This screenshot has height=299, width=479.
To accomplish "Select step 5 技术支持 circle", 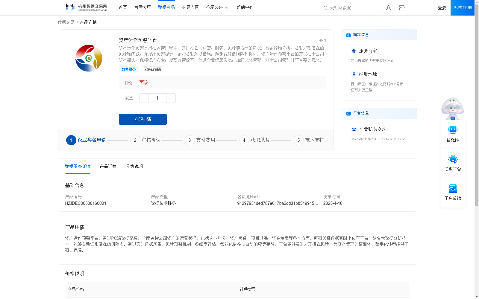I will [299, 140].
